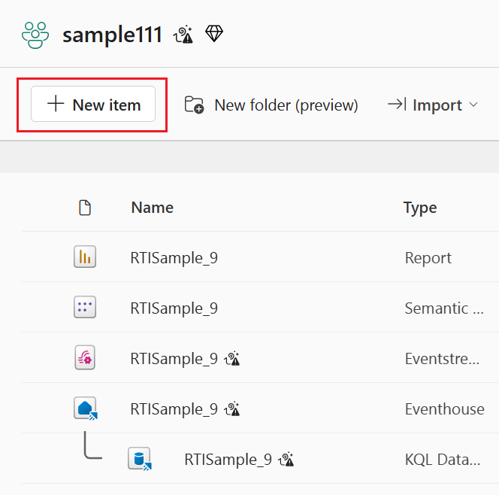This screenshot has height=495, width=499.
Task: Click the Report bar chart icon
Action: 85,257
